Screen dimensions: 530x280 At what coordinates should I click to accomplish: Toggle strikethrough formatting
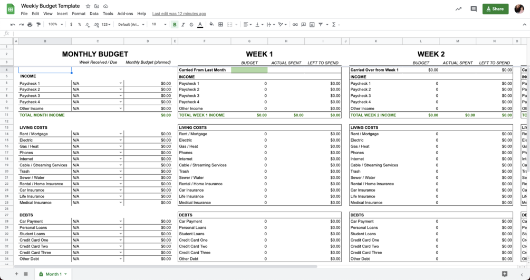[191, 25]
